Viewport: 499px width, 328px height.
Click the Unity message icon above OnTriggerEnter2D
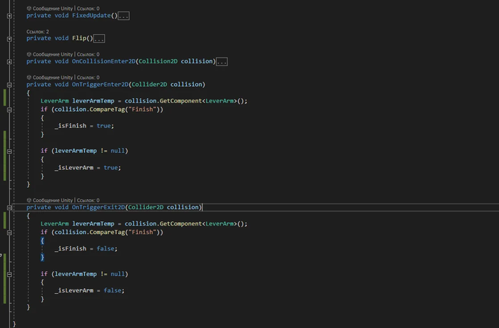29,78
